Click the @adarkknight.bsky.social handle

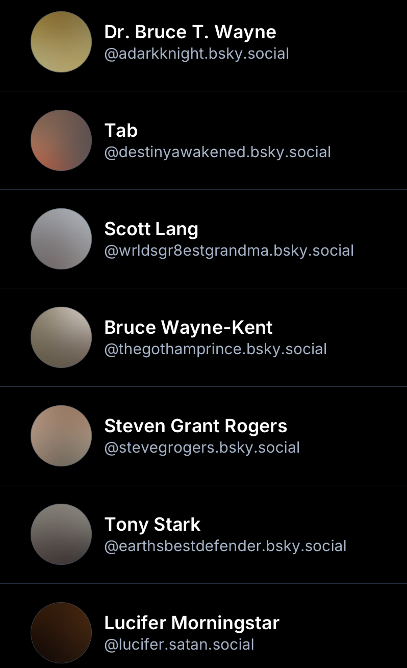tap(196, 54)
